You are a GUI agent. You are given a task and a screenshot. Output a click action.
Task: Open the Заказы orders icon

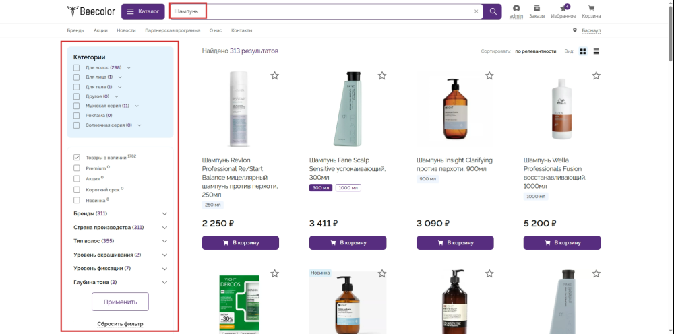(537, 9)
